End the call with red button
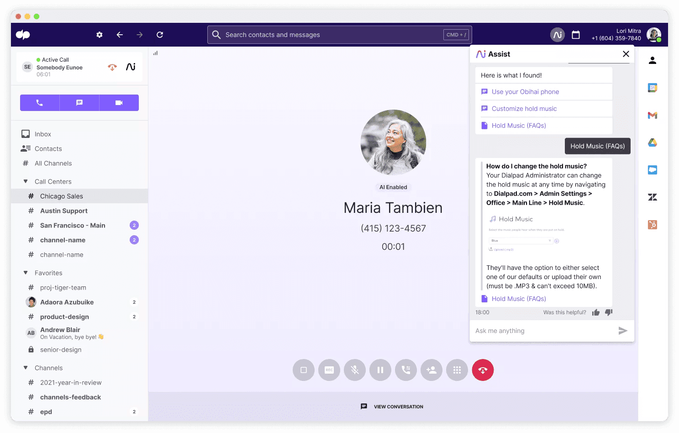 click(483, 370)
